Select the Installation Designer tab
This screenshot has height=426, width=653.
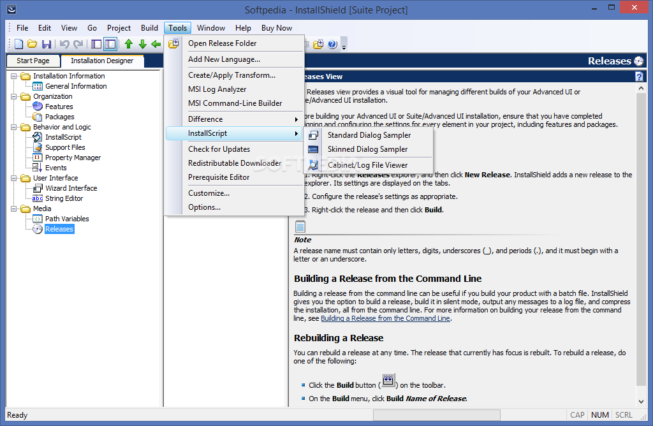click(x=102, y=61)
